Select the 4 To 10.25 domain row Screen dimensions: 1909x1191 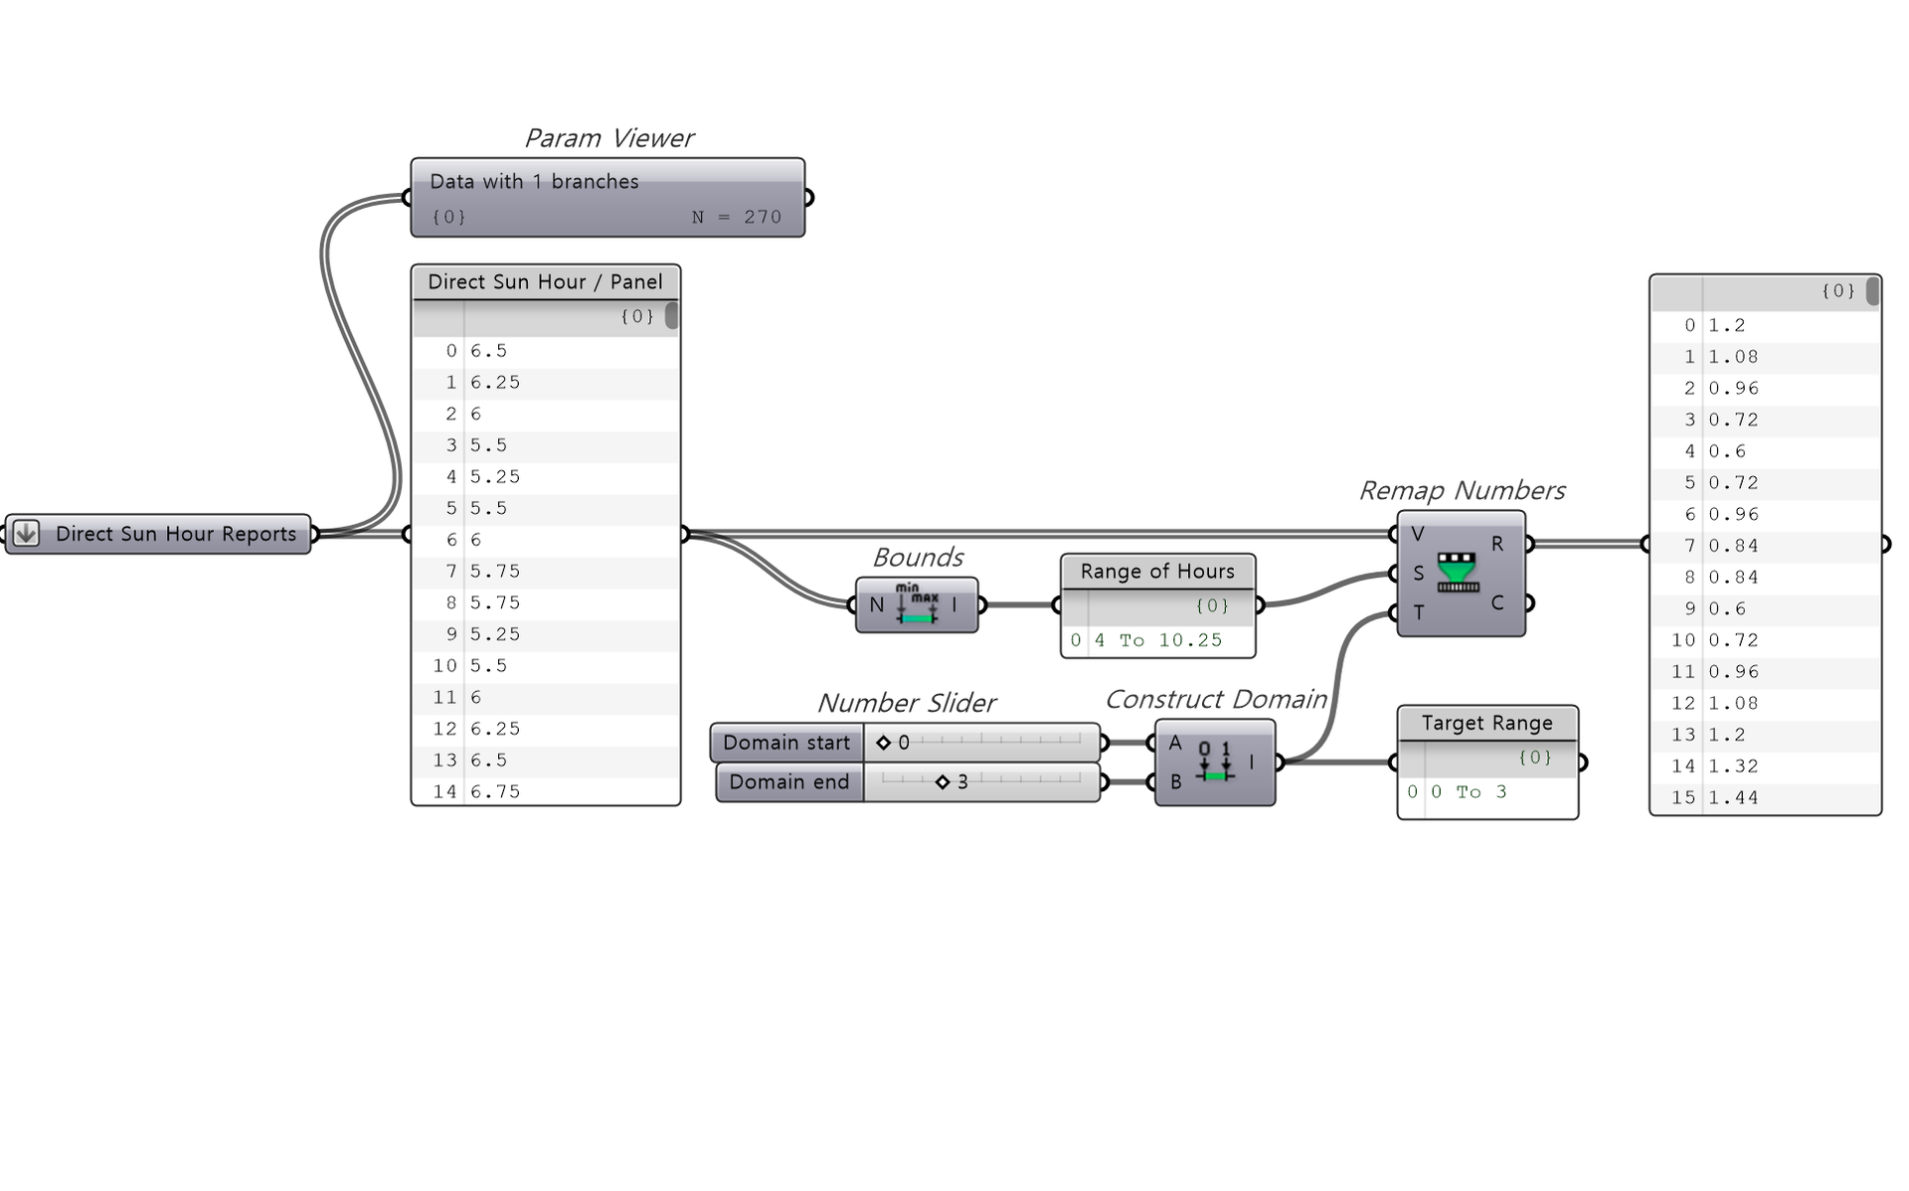tap(1157, 640)
